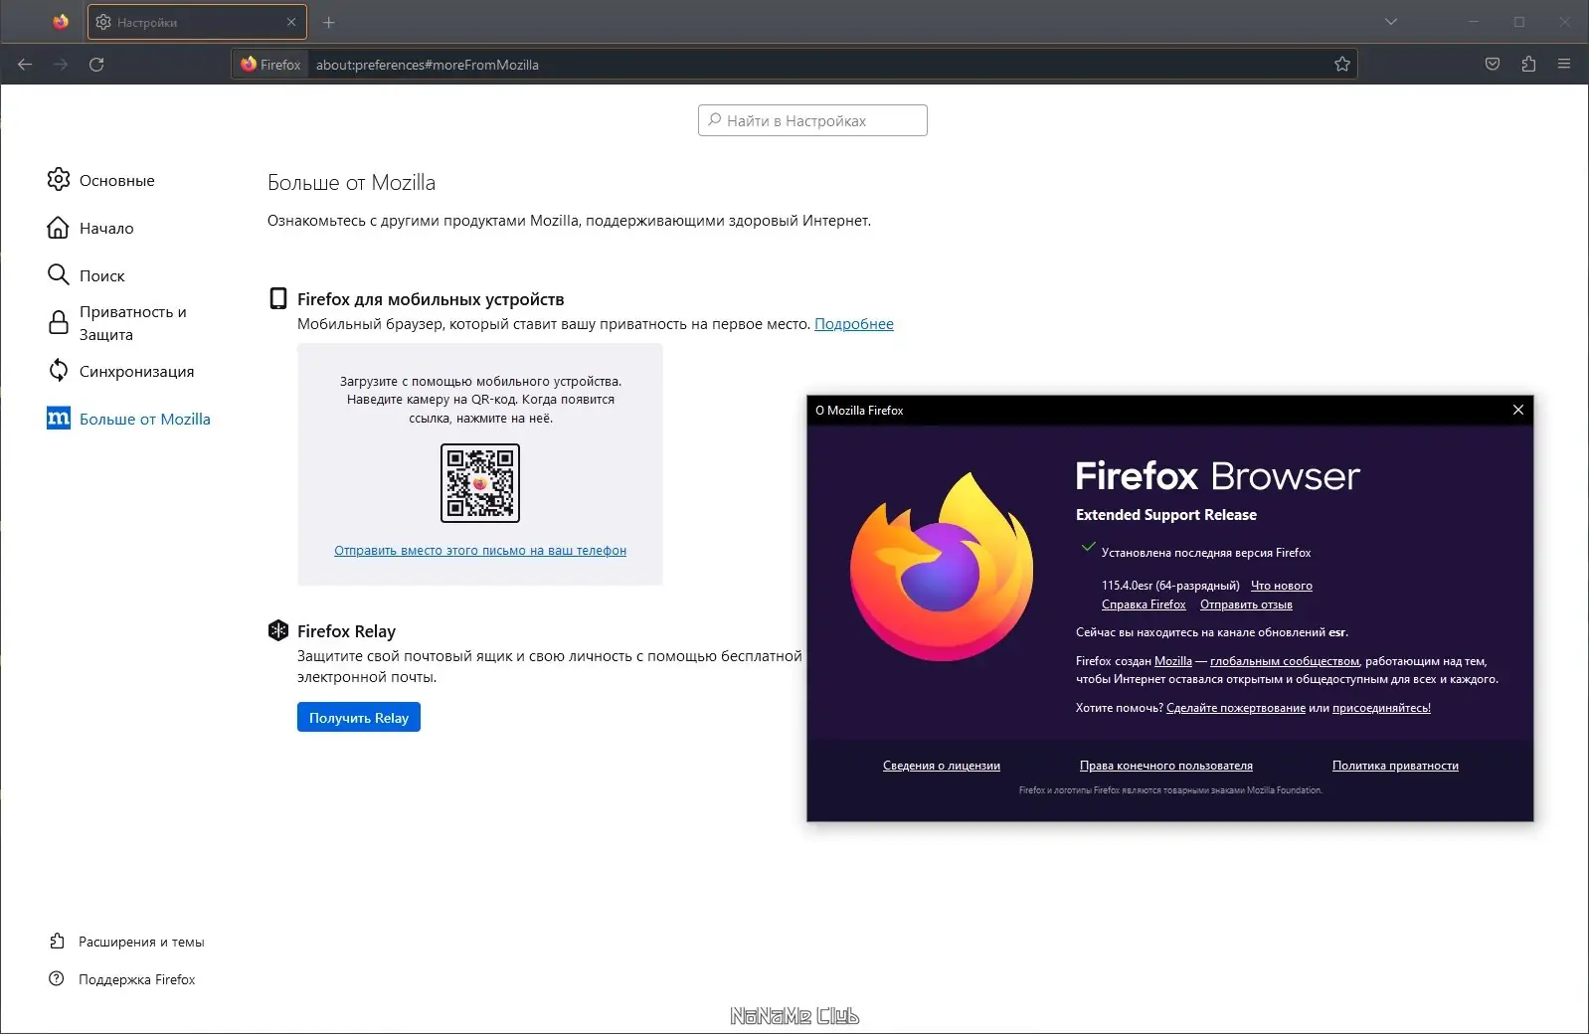The width and height of the screenshot is (1589, 1034).
Task: Select the Настройки browser tab
Action: coord(197,22)
